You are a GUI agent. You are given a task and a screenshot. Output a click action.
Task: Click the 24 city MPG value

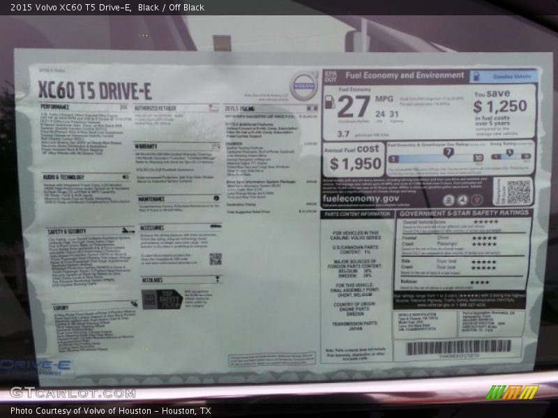tap(380, 114)
